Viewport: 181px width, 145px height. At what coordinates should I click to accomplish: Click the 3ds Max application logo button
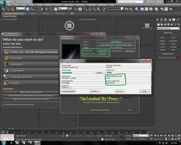click(3, 3)
